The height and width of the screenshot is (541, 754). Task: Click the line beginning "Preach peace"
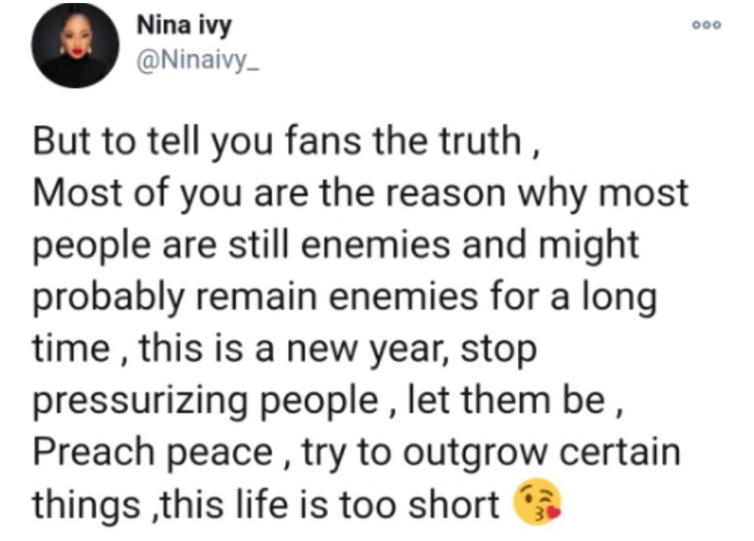[x=357, y=452]
